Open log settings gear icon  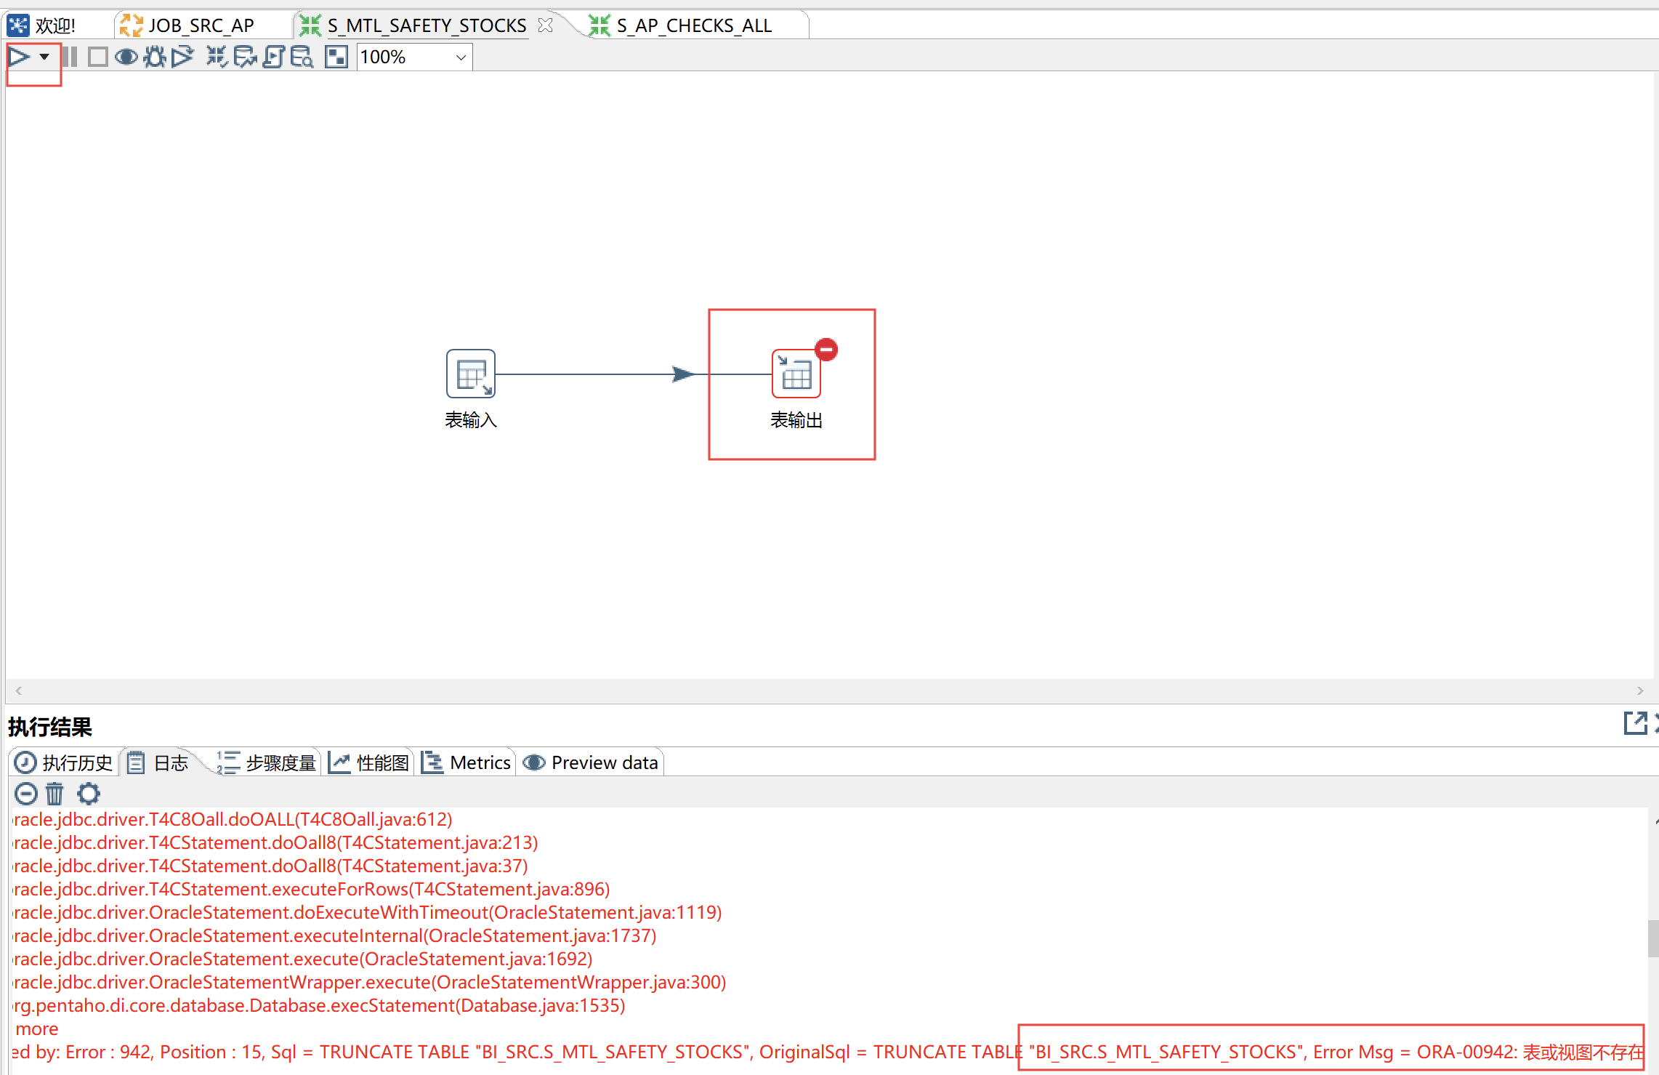click(89, 793)
